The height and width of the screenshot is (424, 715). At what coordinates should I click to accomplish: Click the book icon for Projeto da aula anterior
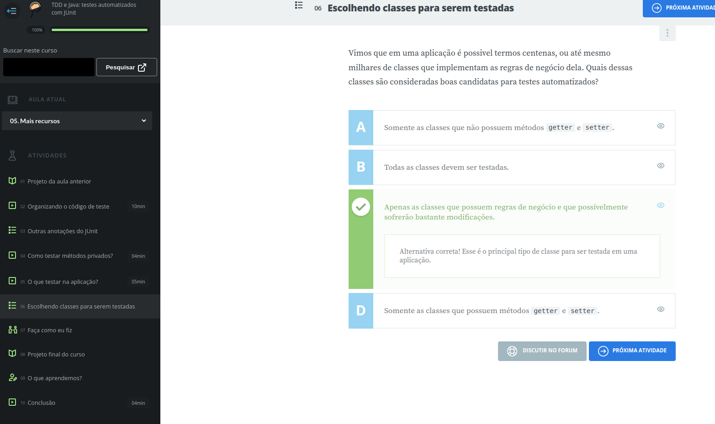point(12,181)
